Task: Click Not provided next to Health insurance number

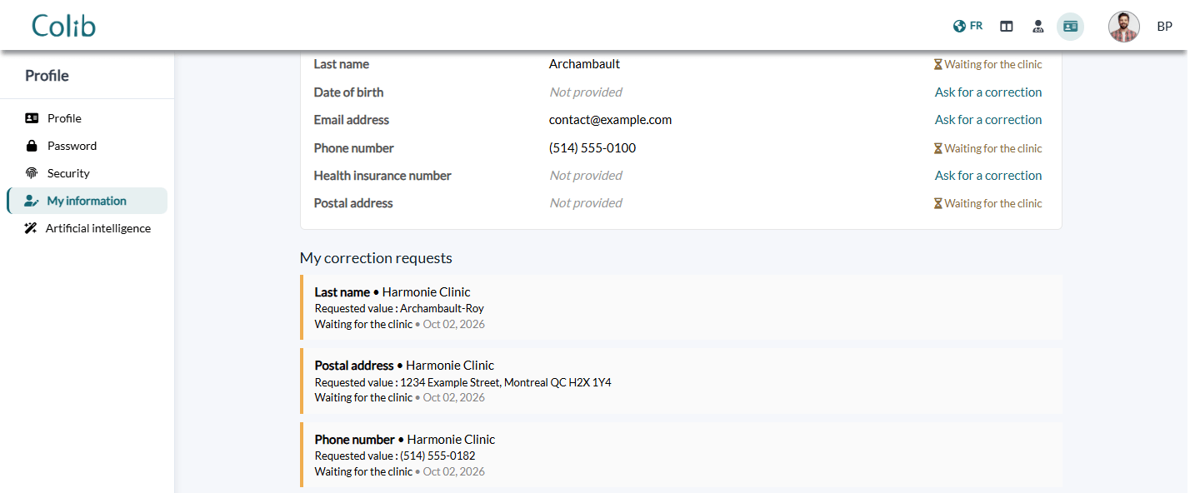Action: coord(586,176)
